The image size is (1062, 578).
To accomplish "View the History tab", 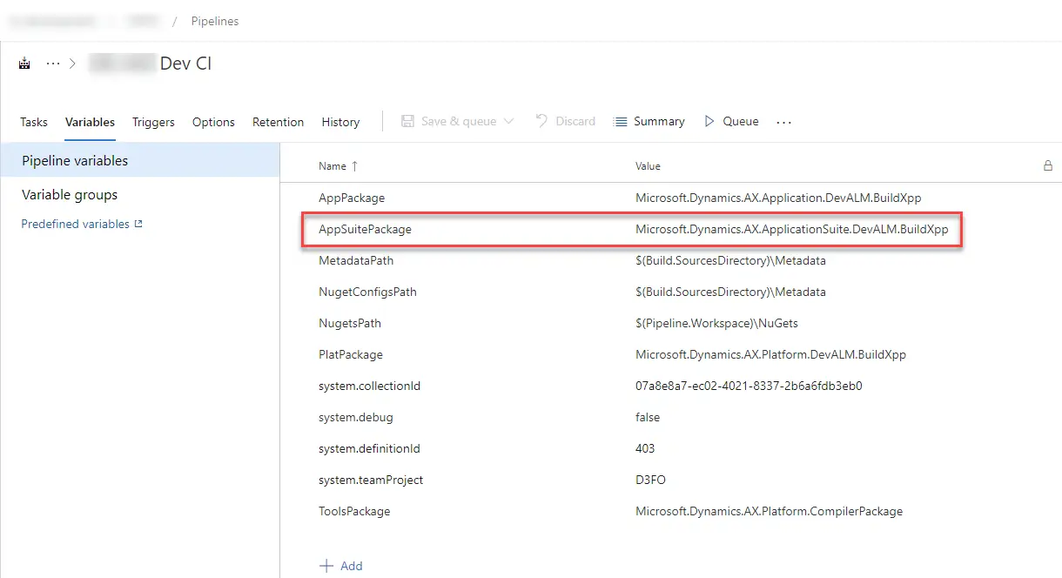I will click(x=340, y=122).
